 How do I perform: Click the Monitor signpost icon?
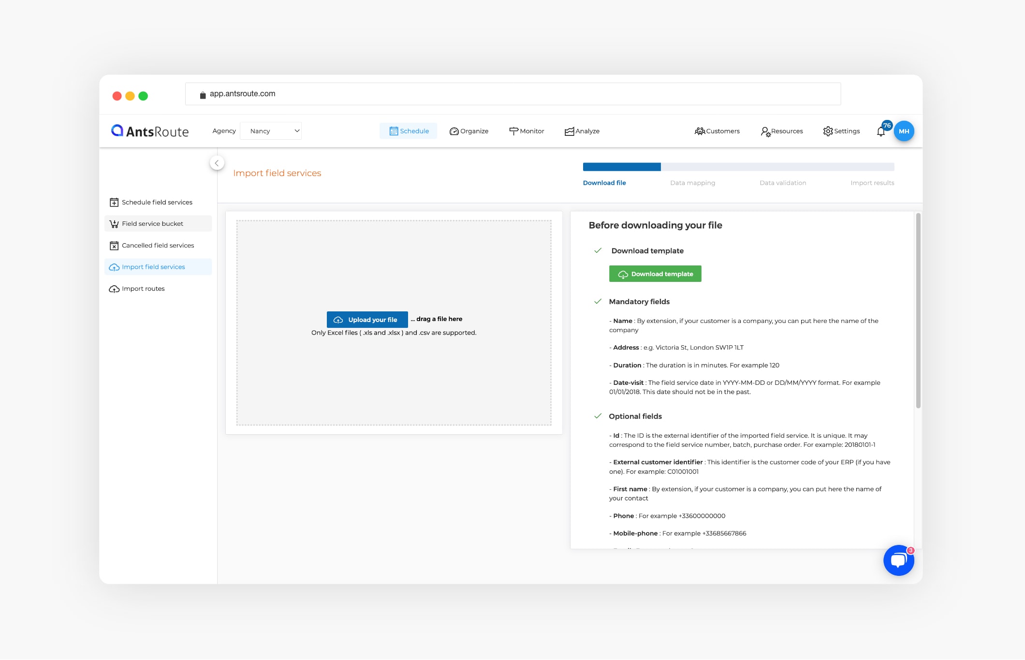click(513, 131)
